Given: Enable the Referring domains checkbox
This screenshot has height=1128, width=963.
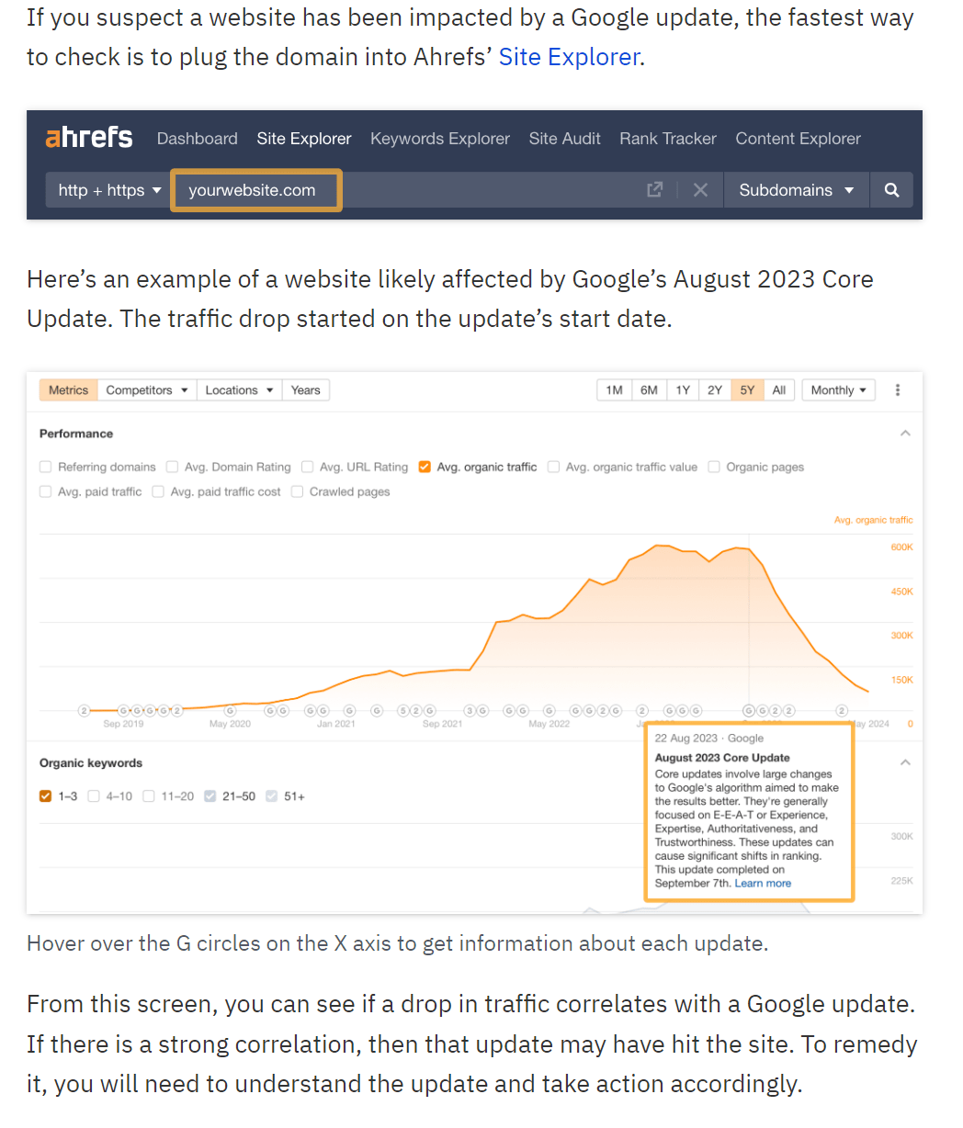Looking at the screenshot, I should coord(45,467).
